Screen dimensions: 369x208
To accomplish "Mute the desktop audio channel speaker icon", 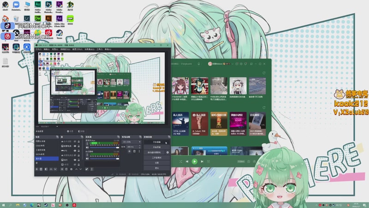I will [87, 159].
